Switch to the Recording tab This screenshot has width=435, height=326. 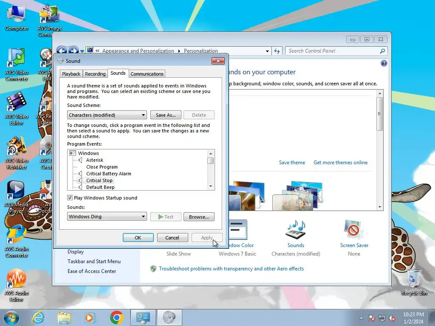point(95,74)
